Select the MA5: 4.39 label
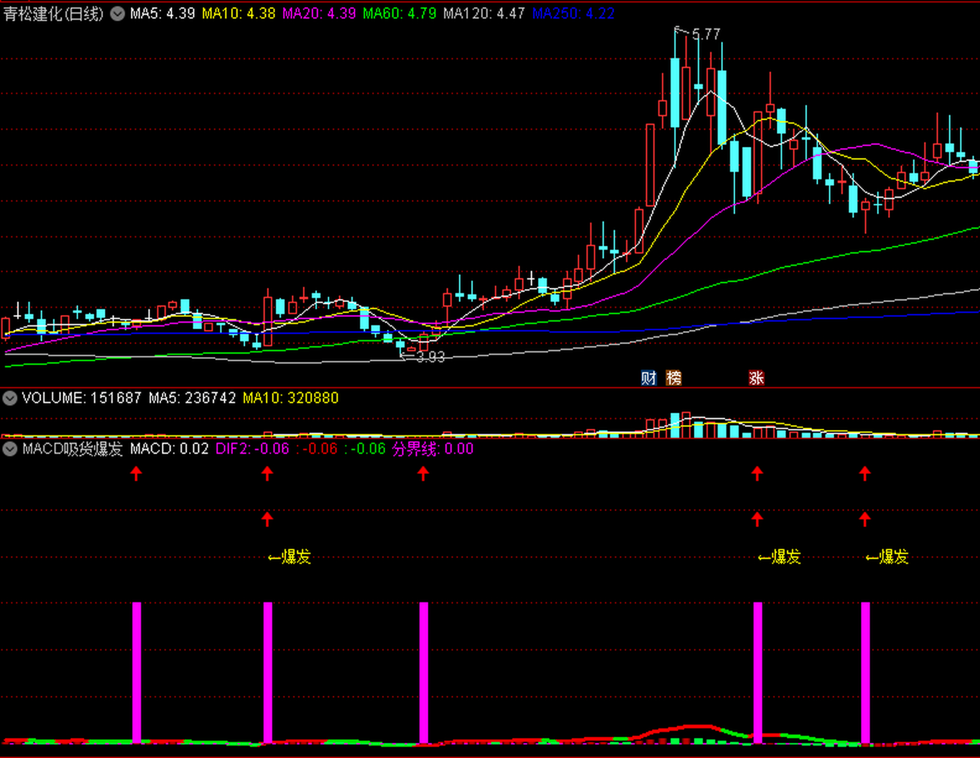This screenshot has height=758, width=980. click(162, 14)
